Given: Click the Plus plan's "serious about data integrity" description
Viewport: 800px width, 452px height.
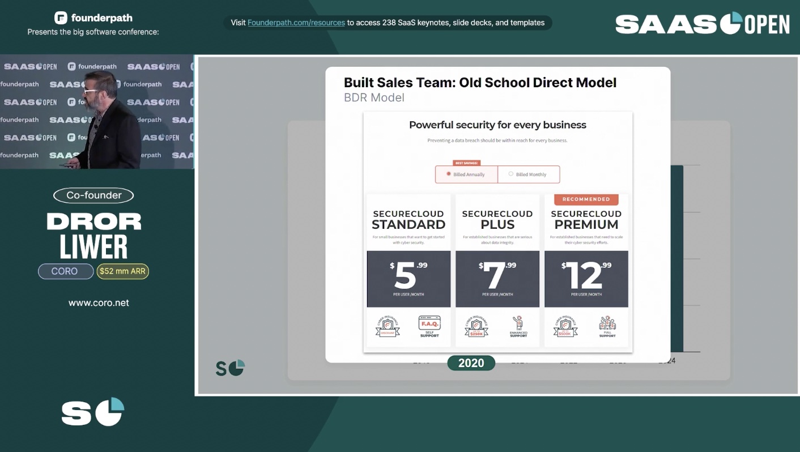Looking at the screenshot, I should coord(497,240).
